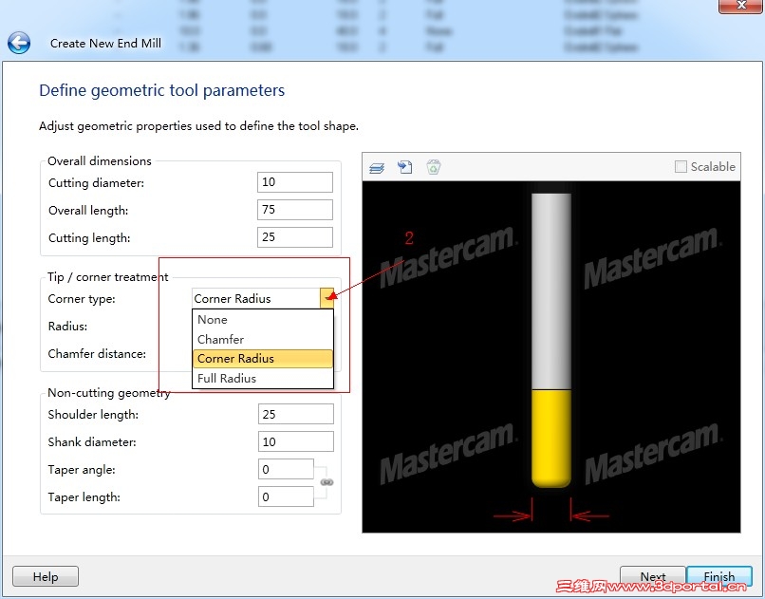Screen dimensions: 765x599
Task: Toggle the taper link chain icon
Action: pos(327,482)
